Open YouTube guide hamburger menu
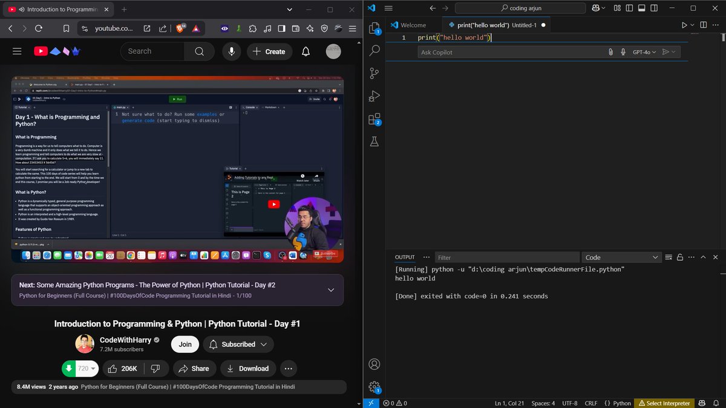Image resolution: width=726 pixels, height=408 pixels. (x=17, y=51)
